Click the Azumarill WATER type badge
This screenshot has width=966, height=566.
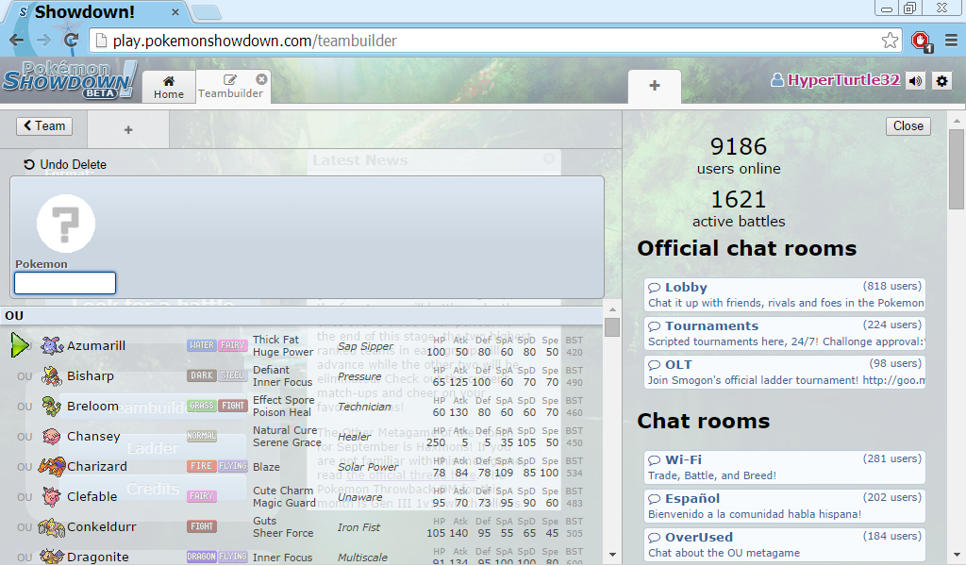coord(202,345)
